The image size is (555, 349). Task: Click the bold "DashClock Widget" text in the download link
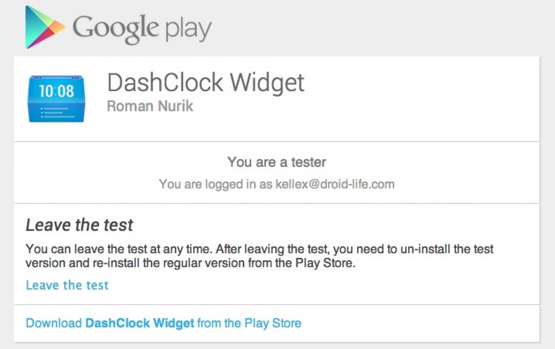[x=140, y=323]
